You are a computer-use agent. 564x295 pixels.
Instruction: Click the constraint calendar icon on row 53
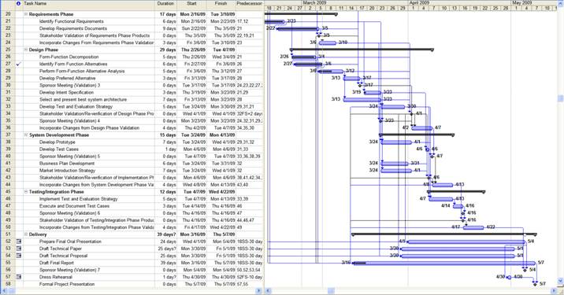pyautogui.click(x=19, y=249)
